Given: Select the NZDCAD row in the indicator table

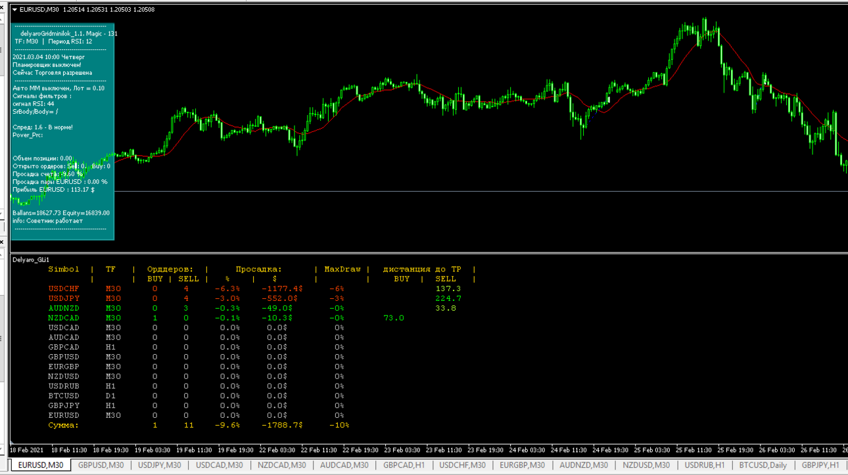Looking at the screenshot, I should tap(226, 318).
